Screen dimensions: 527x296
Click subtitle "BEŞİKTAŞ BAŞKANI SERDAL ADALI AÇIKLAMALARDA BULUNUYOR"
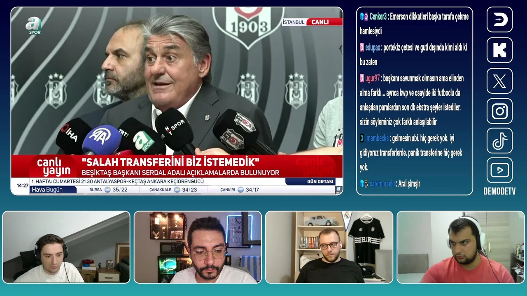[x=180, y=173]
